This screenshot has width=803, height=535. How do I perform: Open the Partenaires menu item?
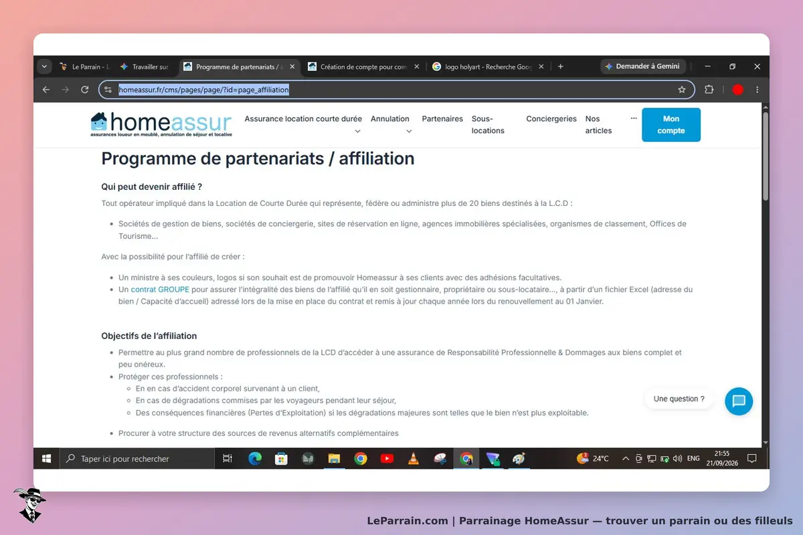tap(442, 118)
